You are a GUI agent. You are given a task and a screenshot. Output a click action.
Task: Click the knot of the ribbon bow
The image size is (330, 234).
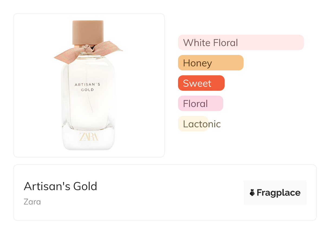87,49
